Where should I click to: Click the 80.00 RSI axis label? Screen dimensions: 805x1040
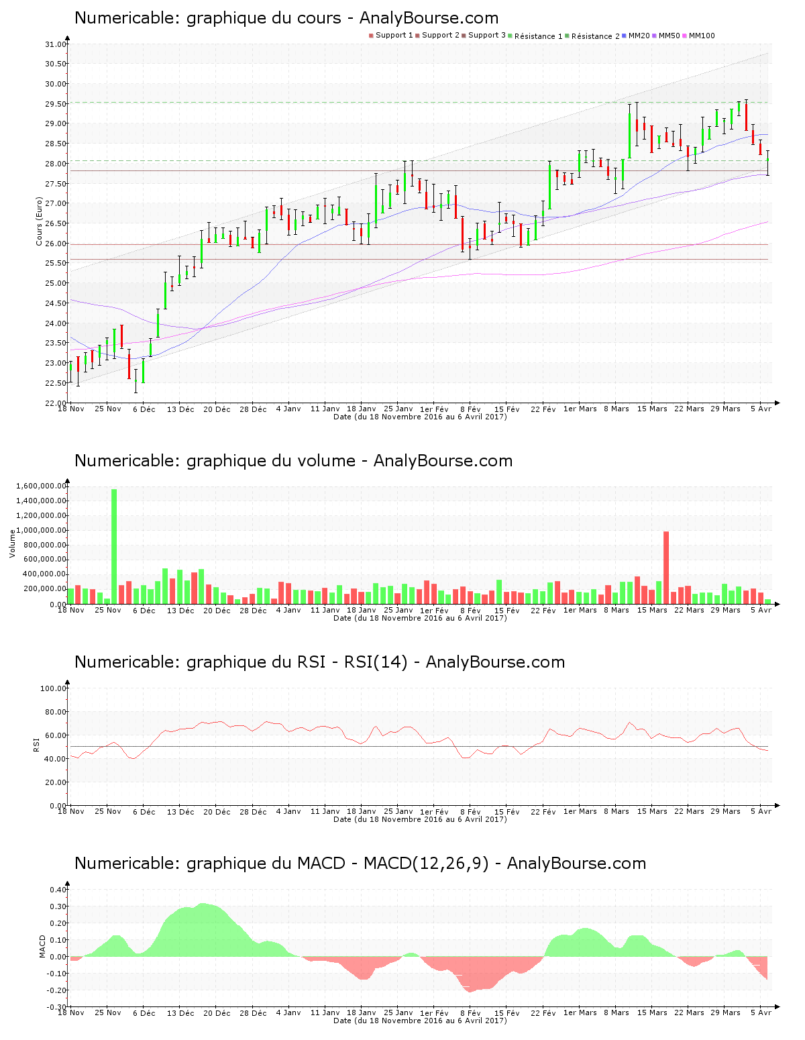pos(55,712)
